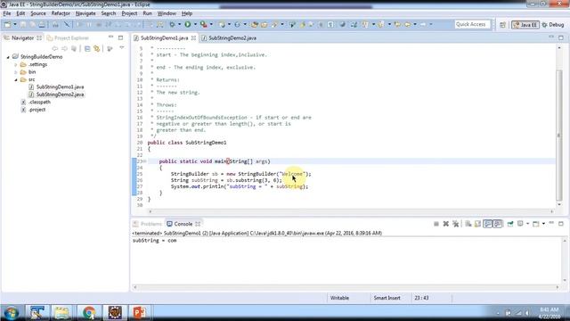570x321 pixels.
Task: Click the Quick Access search field
Action: point(472,24)
